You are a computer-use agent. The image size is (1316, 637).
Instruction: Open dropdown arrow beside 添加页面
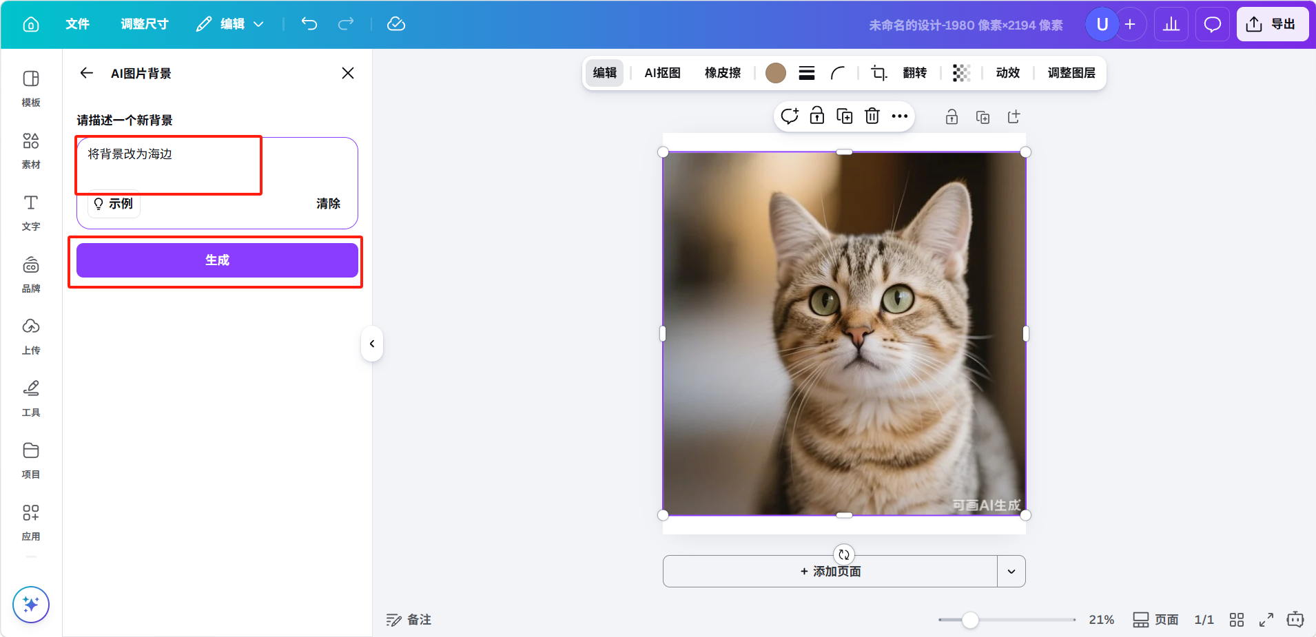(x=1011, y=572)
